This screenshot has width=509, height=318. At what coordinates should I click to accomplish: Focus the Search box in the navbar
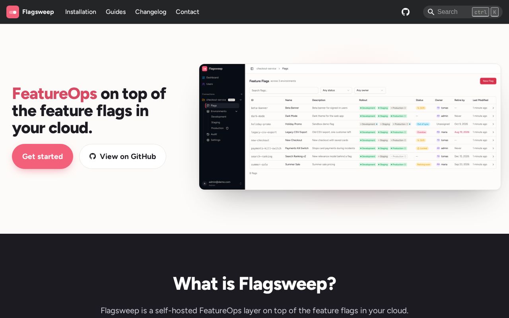click(x=463, y=12)
